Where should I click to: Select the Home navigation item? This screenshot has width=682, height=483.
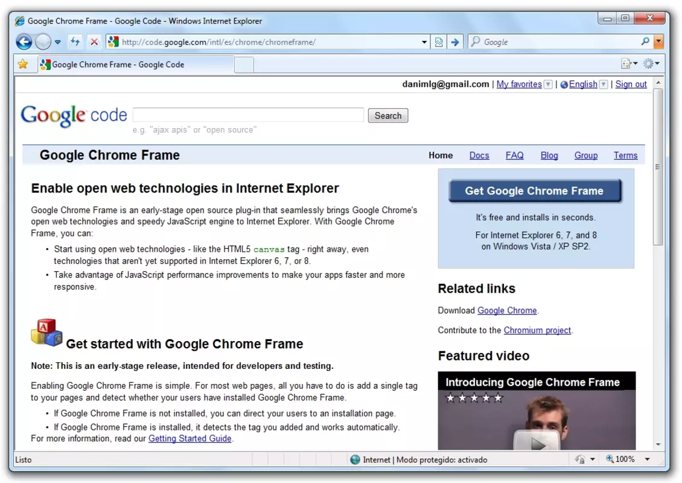(x=441, y=155)
